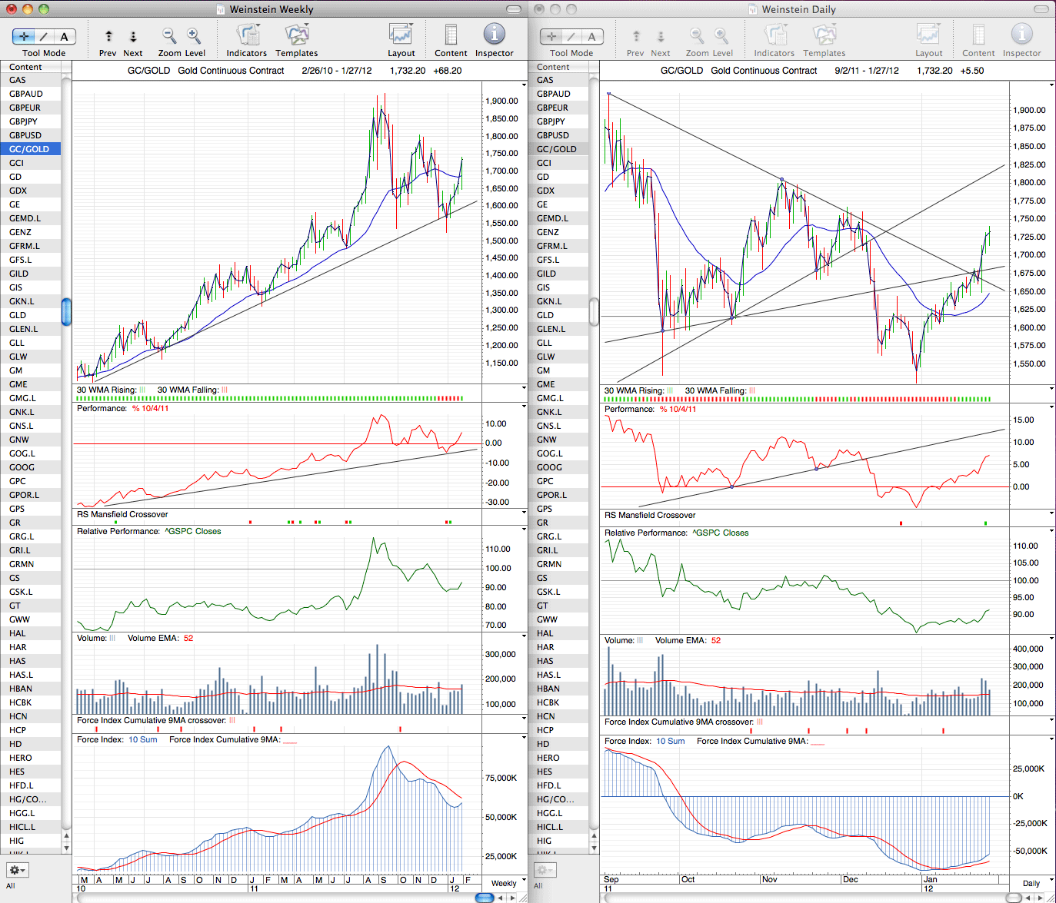Click Daily chart scroll right arrow
The height and width of the screenshot is (903, 1056).
pos(1041,897)
